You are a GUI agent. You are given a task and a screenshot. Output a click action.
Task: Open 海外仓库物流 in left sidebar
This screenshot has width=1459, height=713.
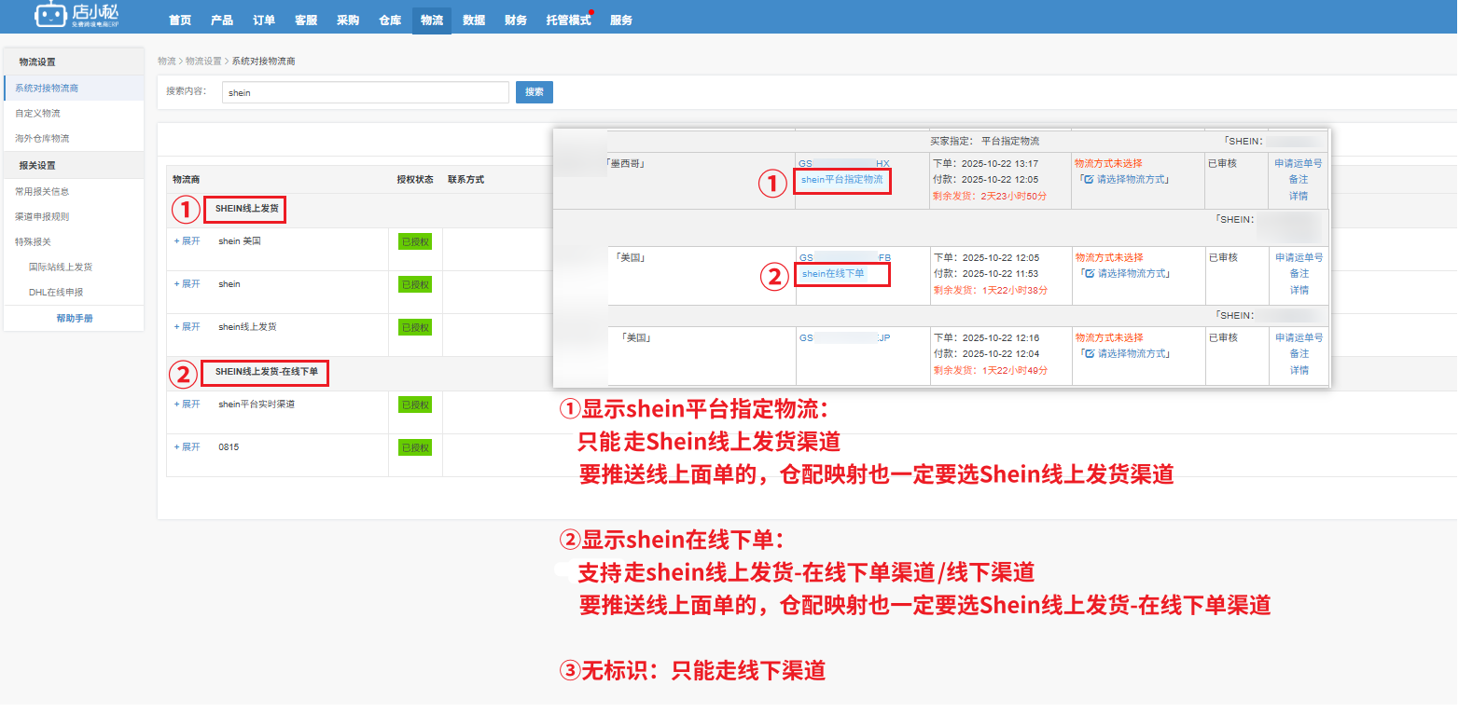click(x=42, y=138)
